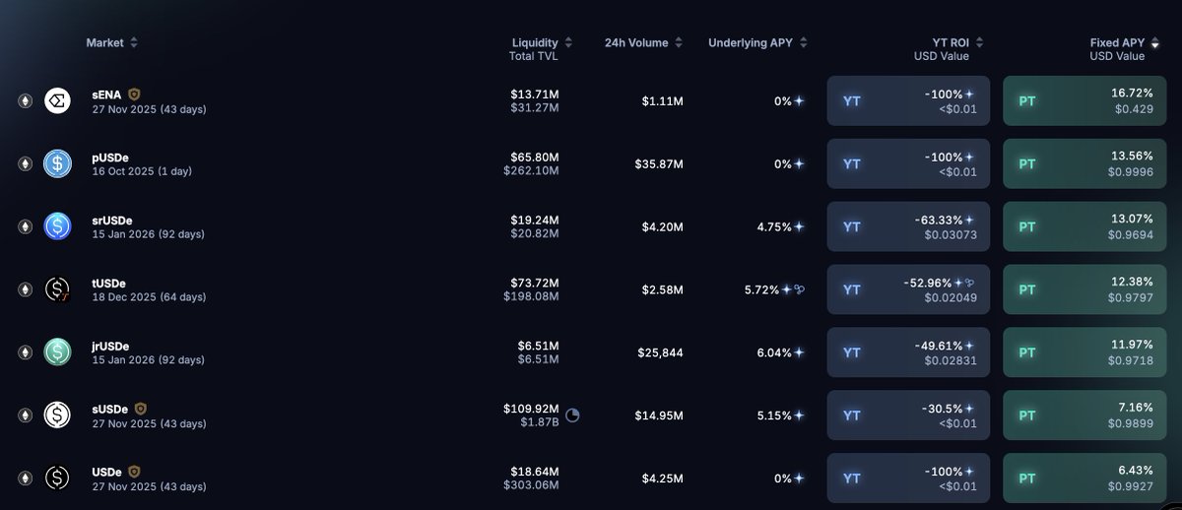
Task: Click the shield badge next to USDe
Action: click(134, 471)
